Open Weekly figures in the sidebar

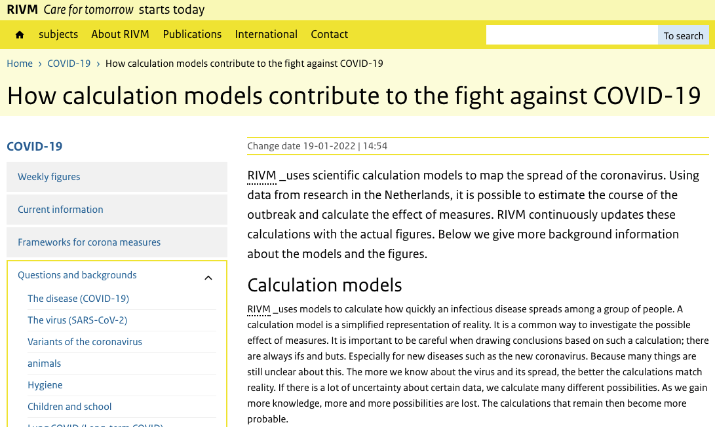pyautogui.click(x=117, y=177)
